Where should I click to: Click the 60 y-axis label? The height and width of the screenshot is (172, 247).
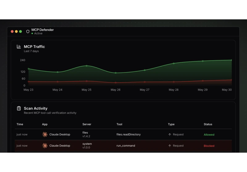pyautogui.click(x=23, y=79)
